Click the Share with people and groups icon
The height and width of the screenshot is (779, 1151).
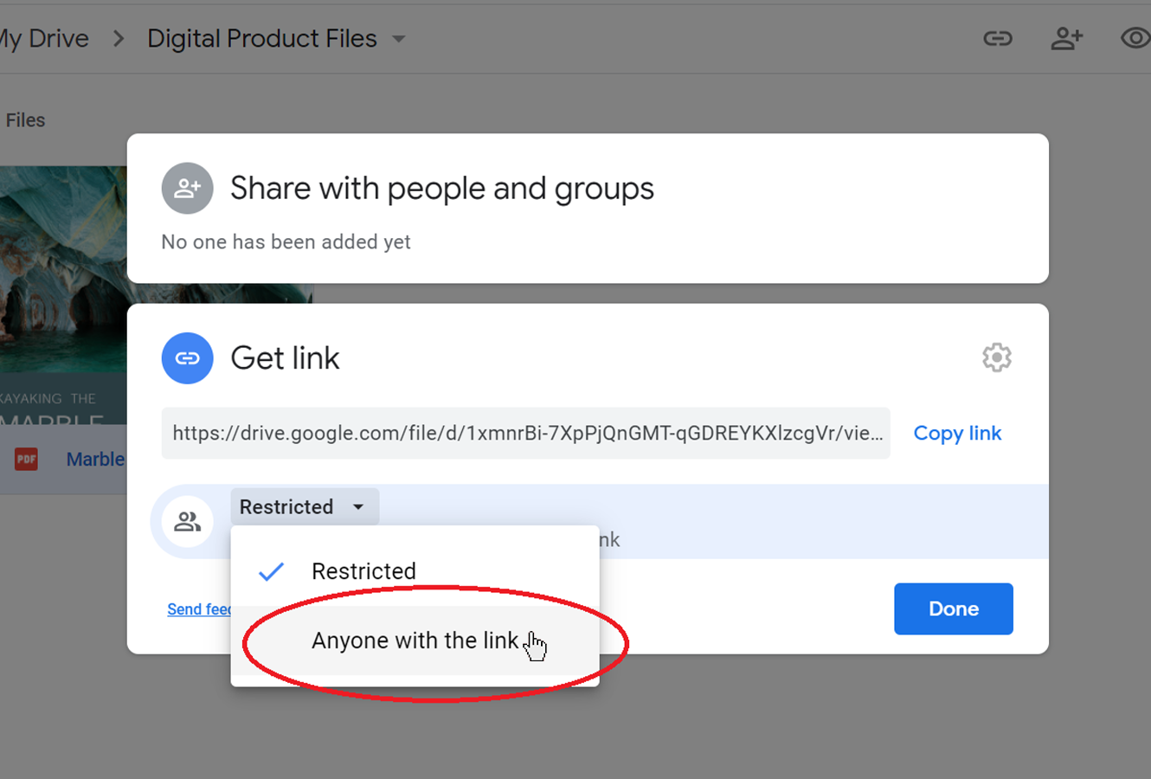[188, 188]
